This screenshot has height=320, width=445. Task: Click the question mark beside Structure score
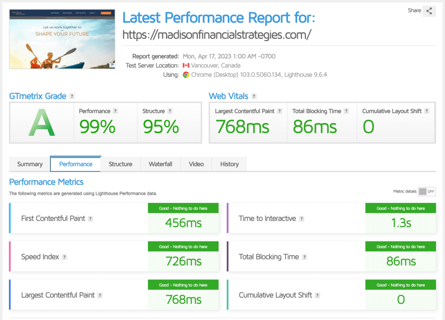(170, 111)
